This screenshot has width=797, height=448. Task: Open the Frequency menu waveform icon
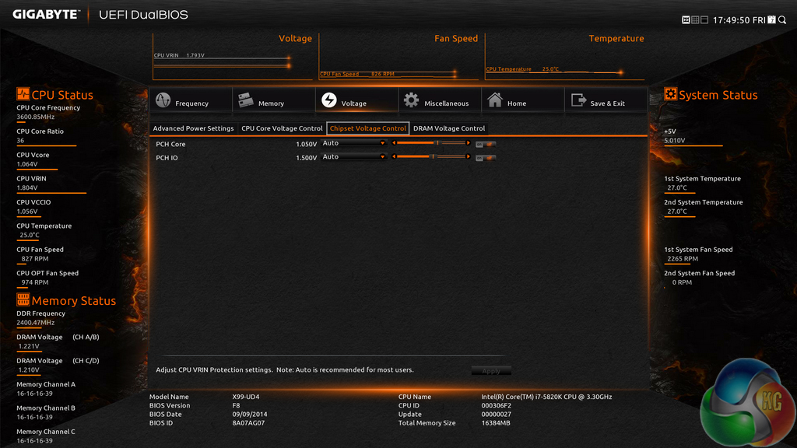[x=163, y=101]
